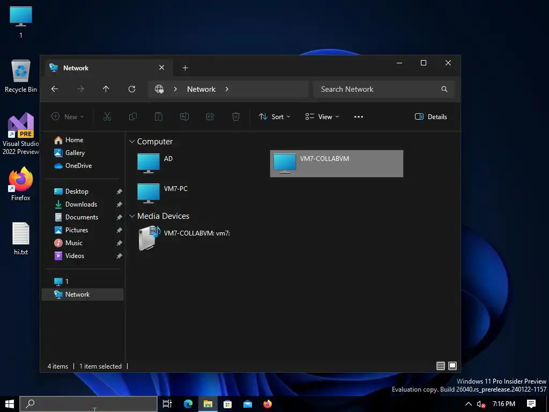Expand the chevron before Network in address bar
The width and height of the screenshot is (549, 412).
175,89
